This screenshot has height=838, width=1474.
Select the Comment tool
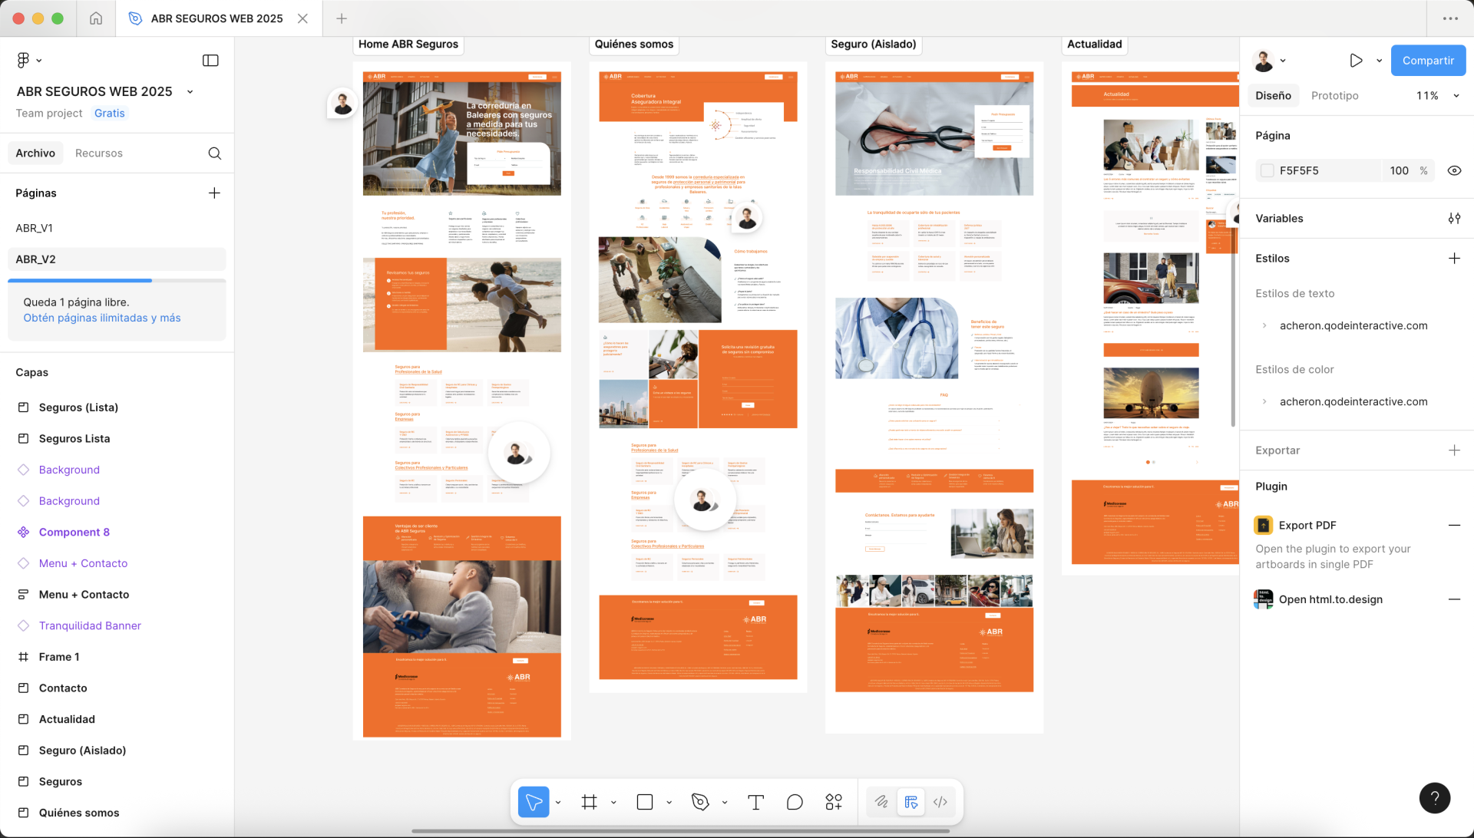(795, 802)
